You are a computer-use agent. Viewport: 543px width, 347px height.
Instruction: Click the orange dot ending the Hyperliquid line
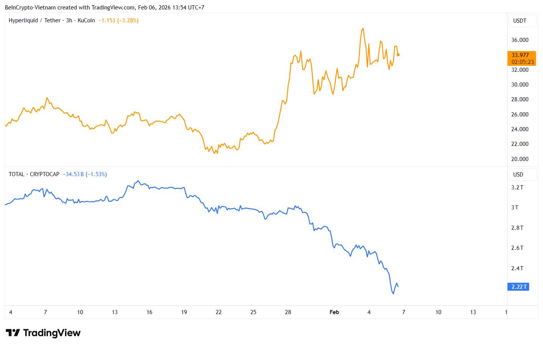(398, 55)
